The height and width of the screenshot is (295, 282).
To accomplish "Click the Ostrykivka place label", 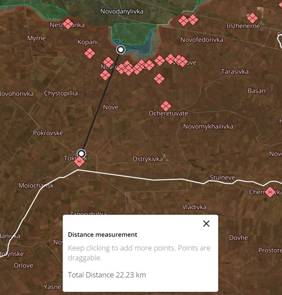I will pos(148,159).
